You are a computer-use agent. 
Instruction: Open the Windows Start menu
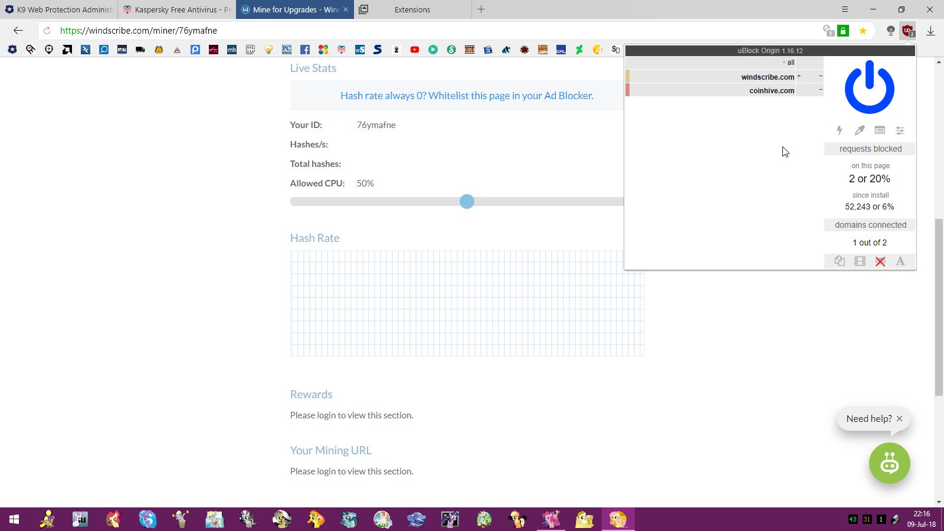[x=14, y=519]
